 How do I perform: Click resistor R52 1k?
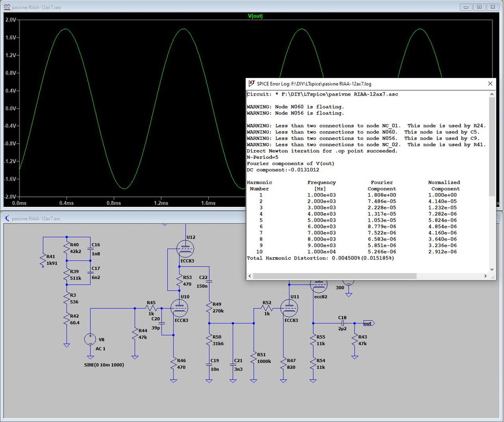(267, 308)
